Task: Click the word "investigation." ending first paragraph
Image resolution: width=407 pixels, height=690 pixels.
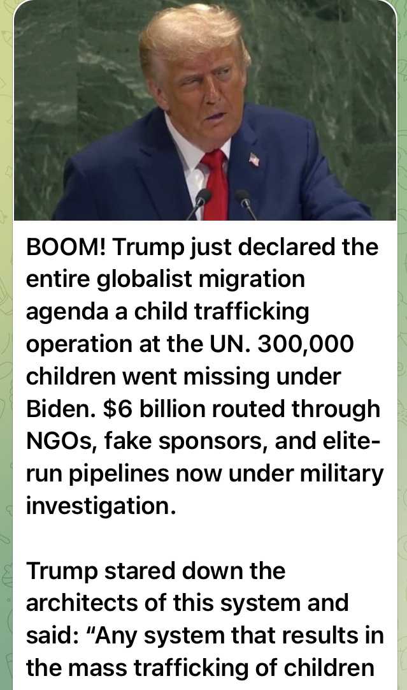Action: coord(101,506)
